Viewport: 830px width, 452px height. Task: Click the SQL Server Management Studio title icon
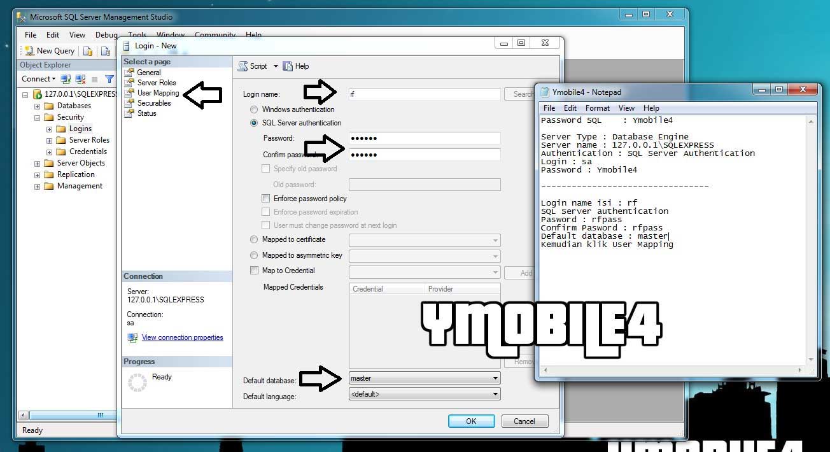(x=22, y=17)
